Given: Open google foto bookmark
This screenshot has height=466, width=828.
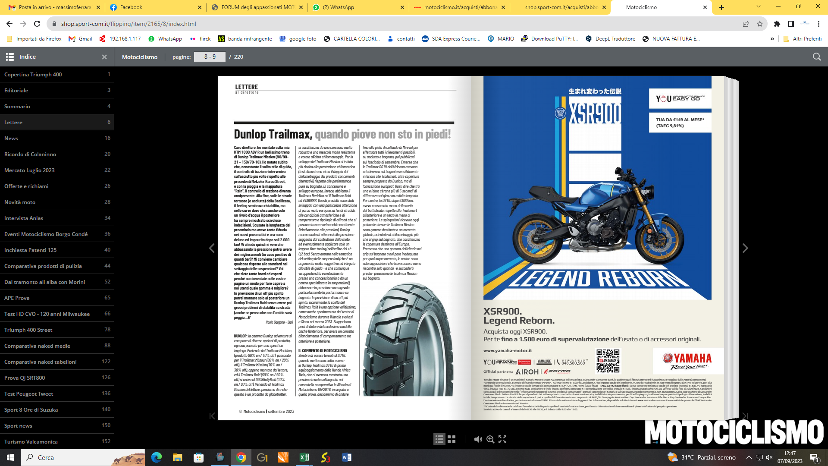Looking at the screenshot, I should [x=298, y=39].
